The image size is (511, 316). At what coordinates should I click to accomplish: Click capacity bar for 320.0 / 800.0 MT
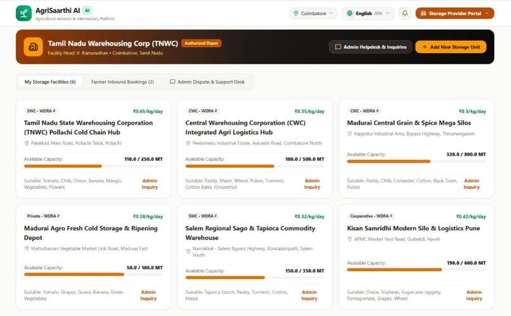click(x=417, y=161)
